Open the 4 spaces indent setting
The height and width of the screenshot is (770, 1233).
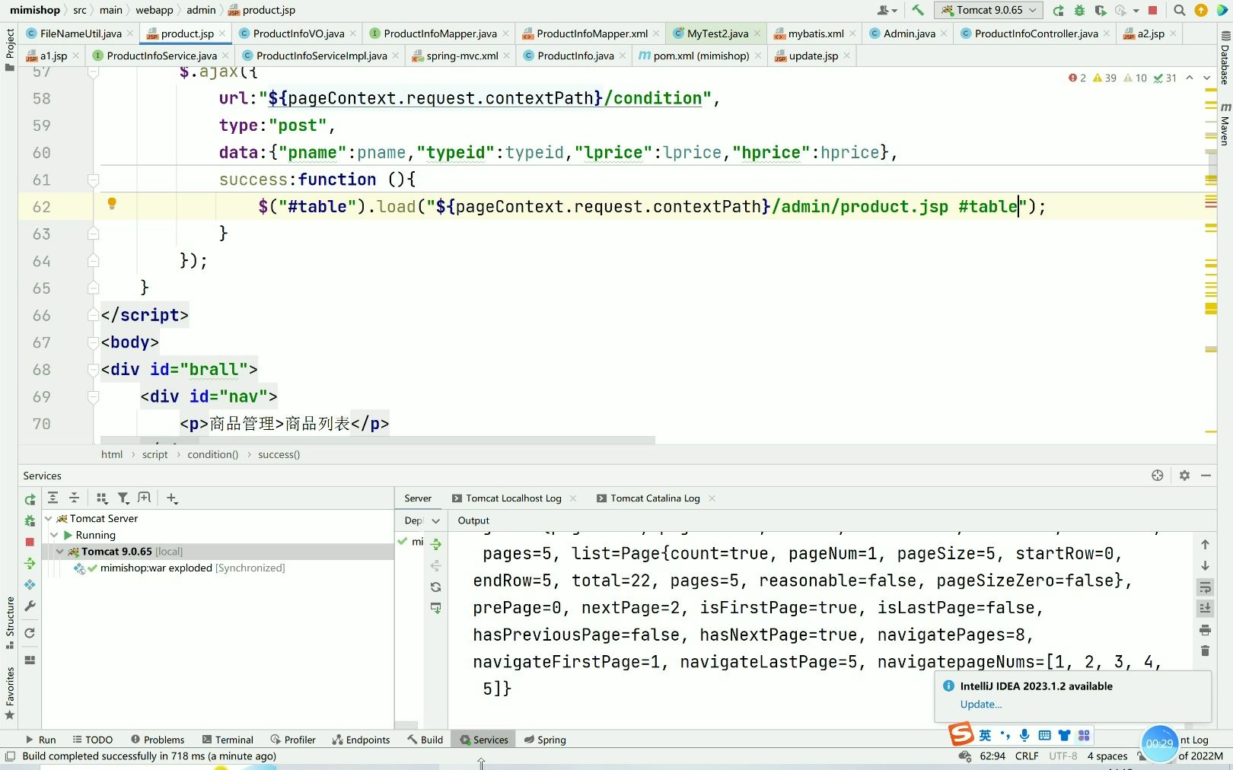(1107, 756)
